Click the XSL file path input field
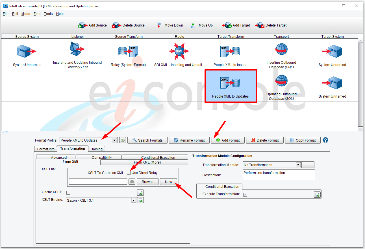This screenshot has height=249, width=365. pyautogui.click(x=98, y=182)
